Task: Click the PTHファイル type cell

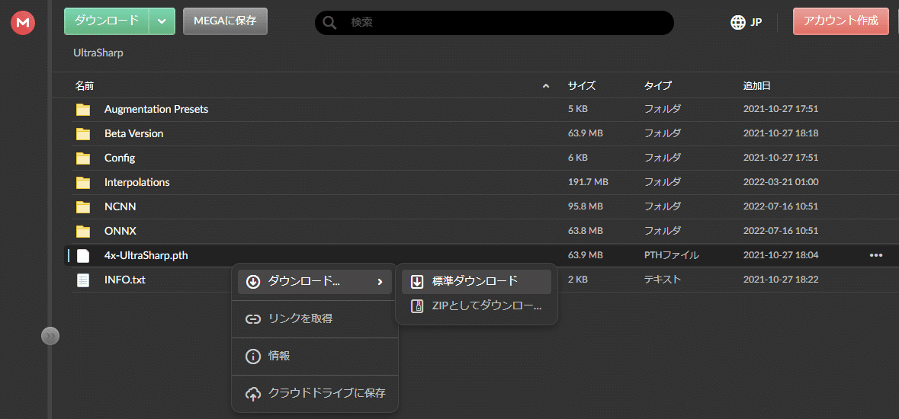Action: pos(671,256)
